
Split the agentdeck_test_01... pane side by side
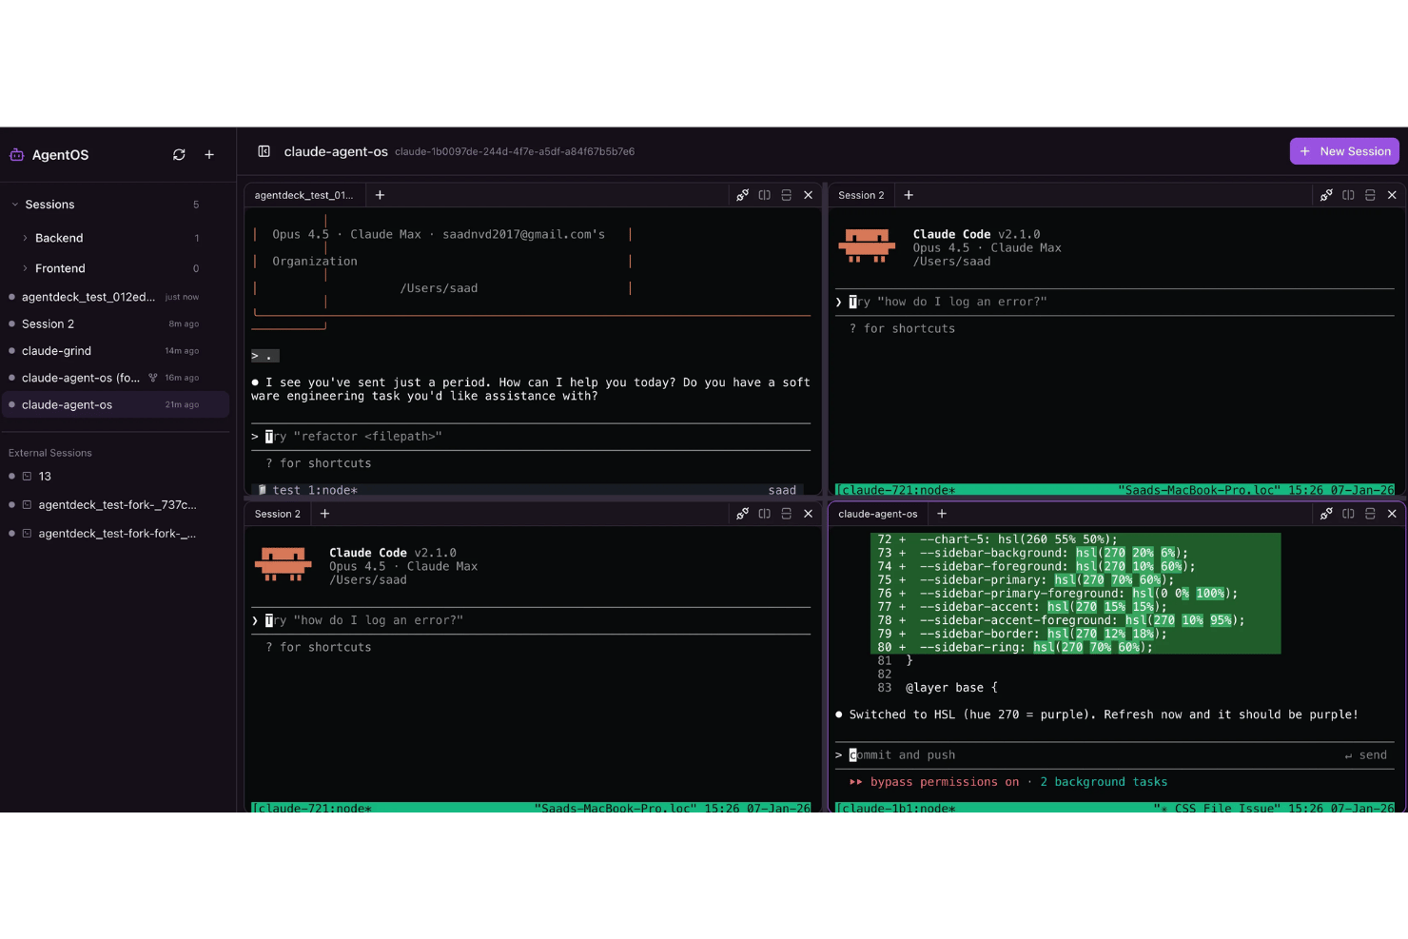click(x=764, y=195)
